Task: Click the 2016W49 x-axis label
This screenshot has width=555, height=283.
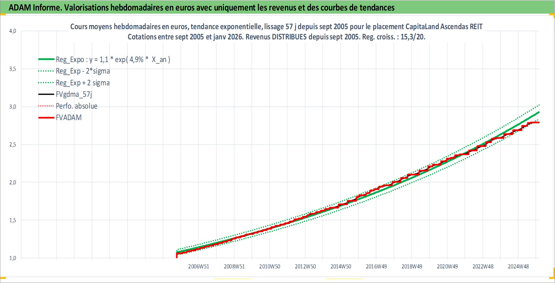Action: (x=376, y=267)
